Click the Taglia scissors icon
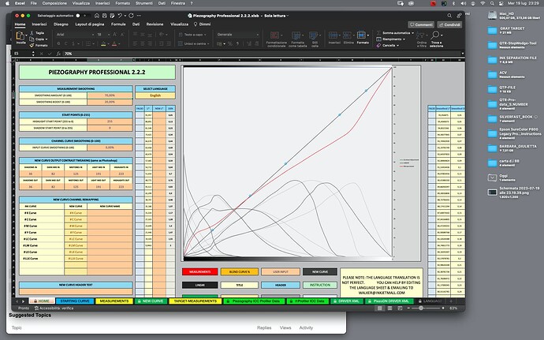Screen dimensions: 544x340 coord(32,32)
